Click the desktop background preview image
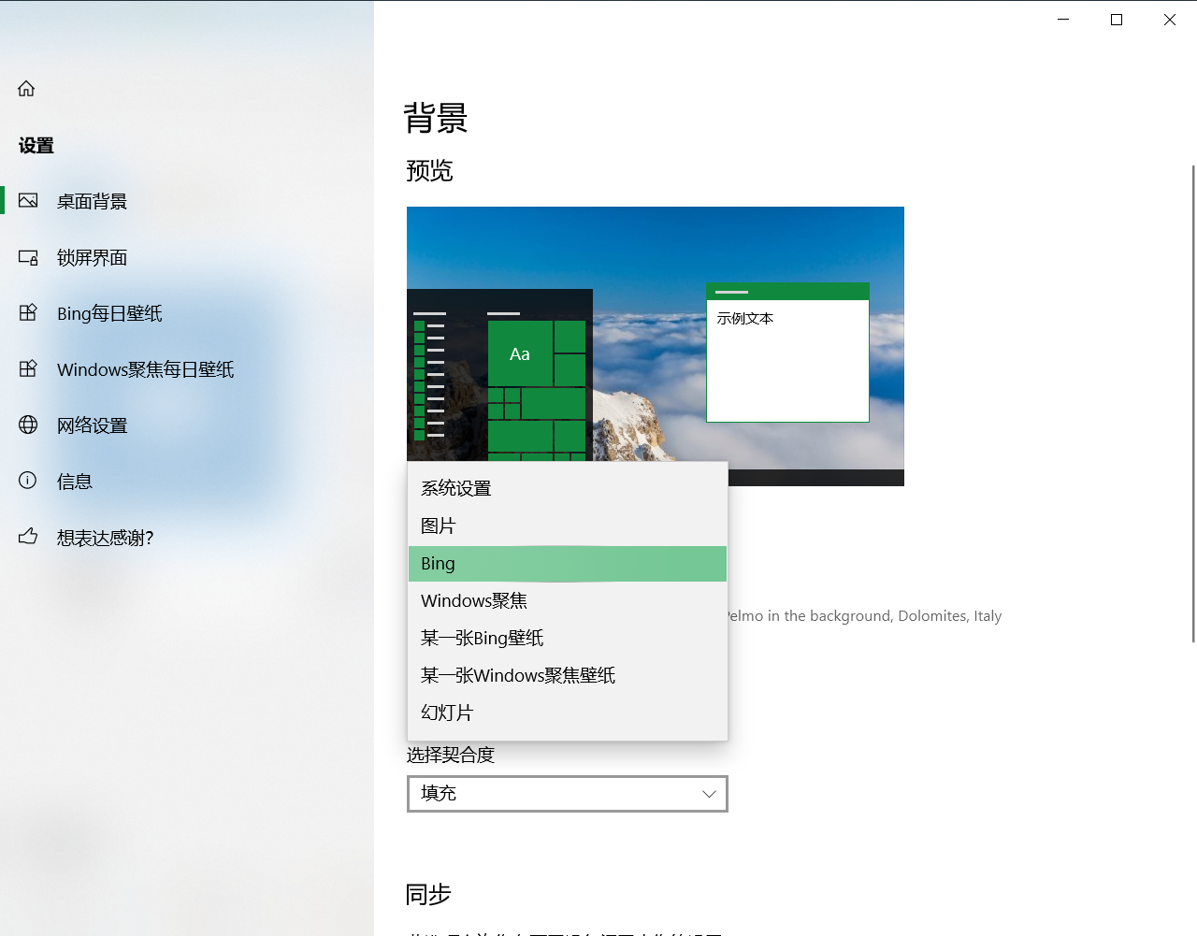The height and width of the screenshot is (936, 1197). coord(656,346)
